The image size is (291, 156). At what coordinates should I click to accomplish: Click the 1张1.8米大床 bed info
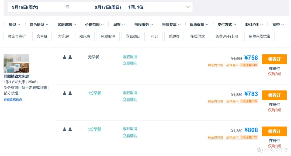pos(14,82)
